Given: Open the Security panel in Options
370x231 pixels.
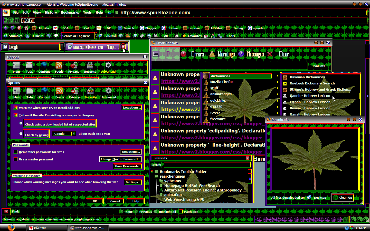Looking at the screenshot, I should [x=90, y=93].
